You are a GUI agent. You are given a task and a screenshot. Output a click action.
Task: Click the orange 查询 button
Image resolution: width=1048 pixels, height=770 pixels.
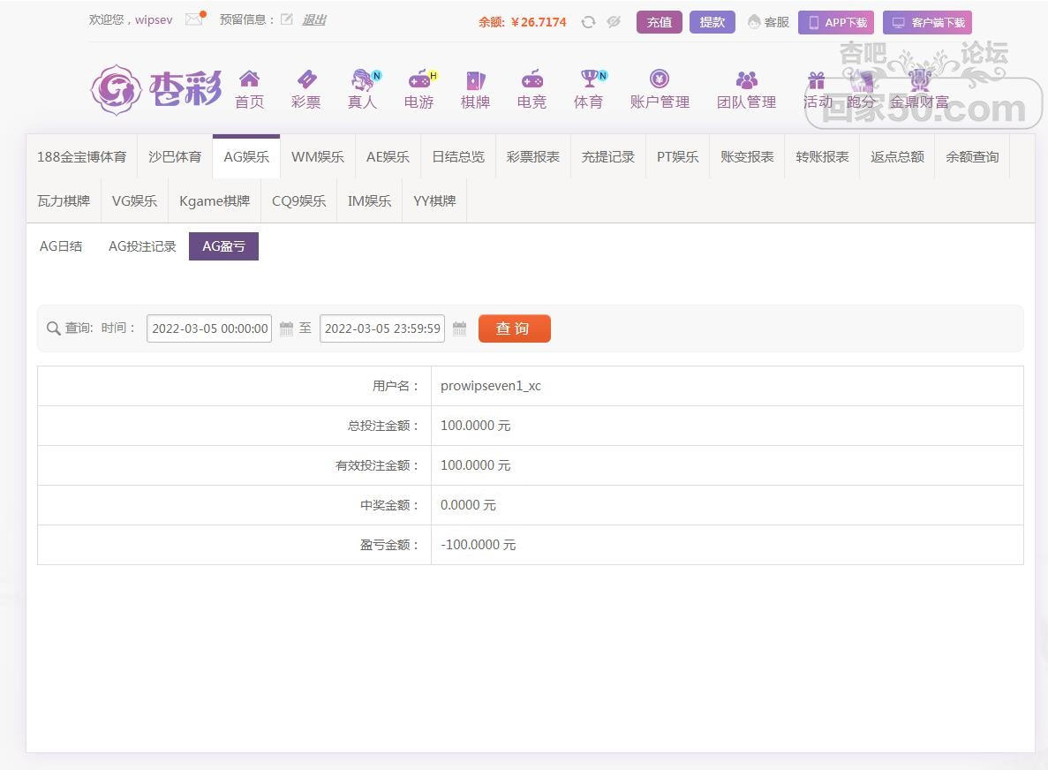click(x=514, y=328)
